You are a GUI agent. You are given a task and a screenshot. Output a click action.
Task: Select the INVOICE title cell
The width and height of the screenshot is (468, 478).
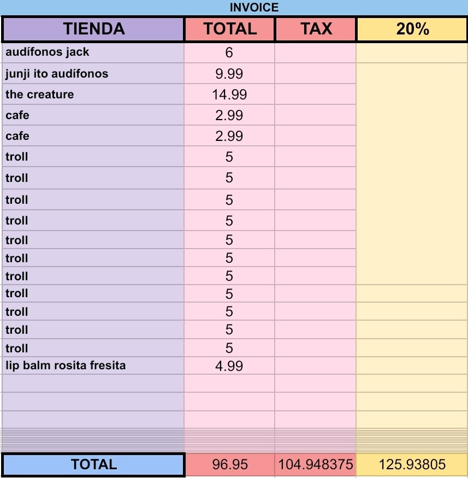(234, 7)
